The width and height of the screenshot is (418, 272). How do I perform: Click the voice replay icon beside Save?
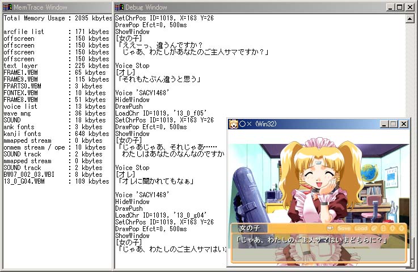pyautogui.click(x=331, y=228)
